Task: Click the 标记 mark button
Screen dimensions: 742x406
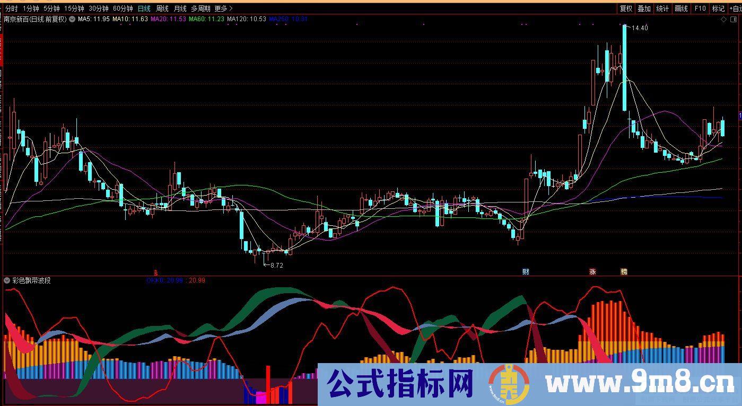Action: (x=718, y=8)
